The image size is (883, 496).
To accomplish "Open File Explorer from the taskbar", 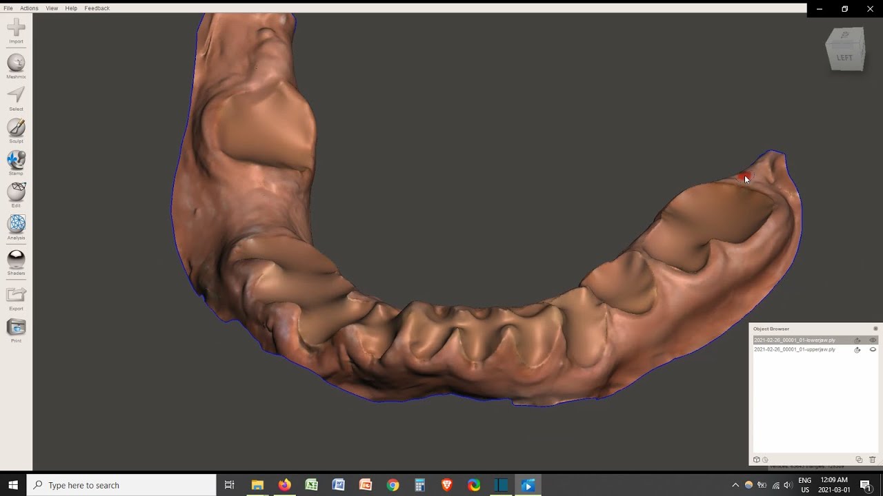I will [257, 485].
